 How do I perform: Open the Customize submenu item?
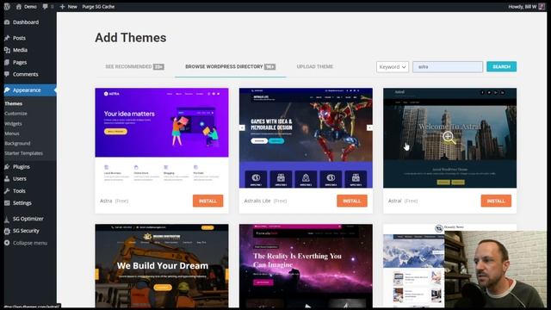15,114
